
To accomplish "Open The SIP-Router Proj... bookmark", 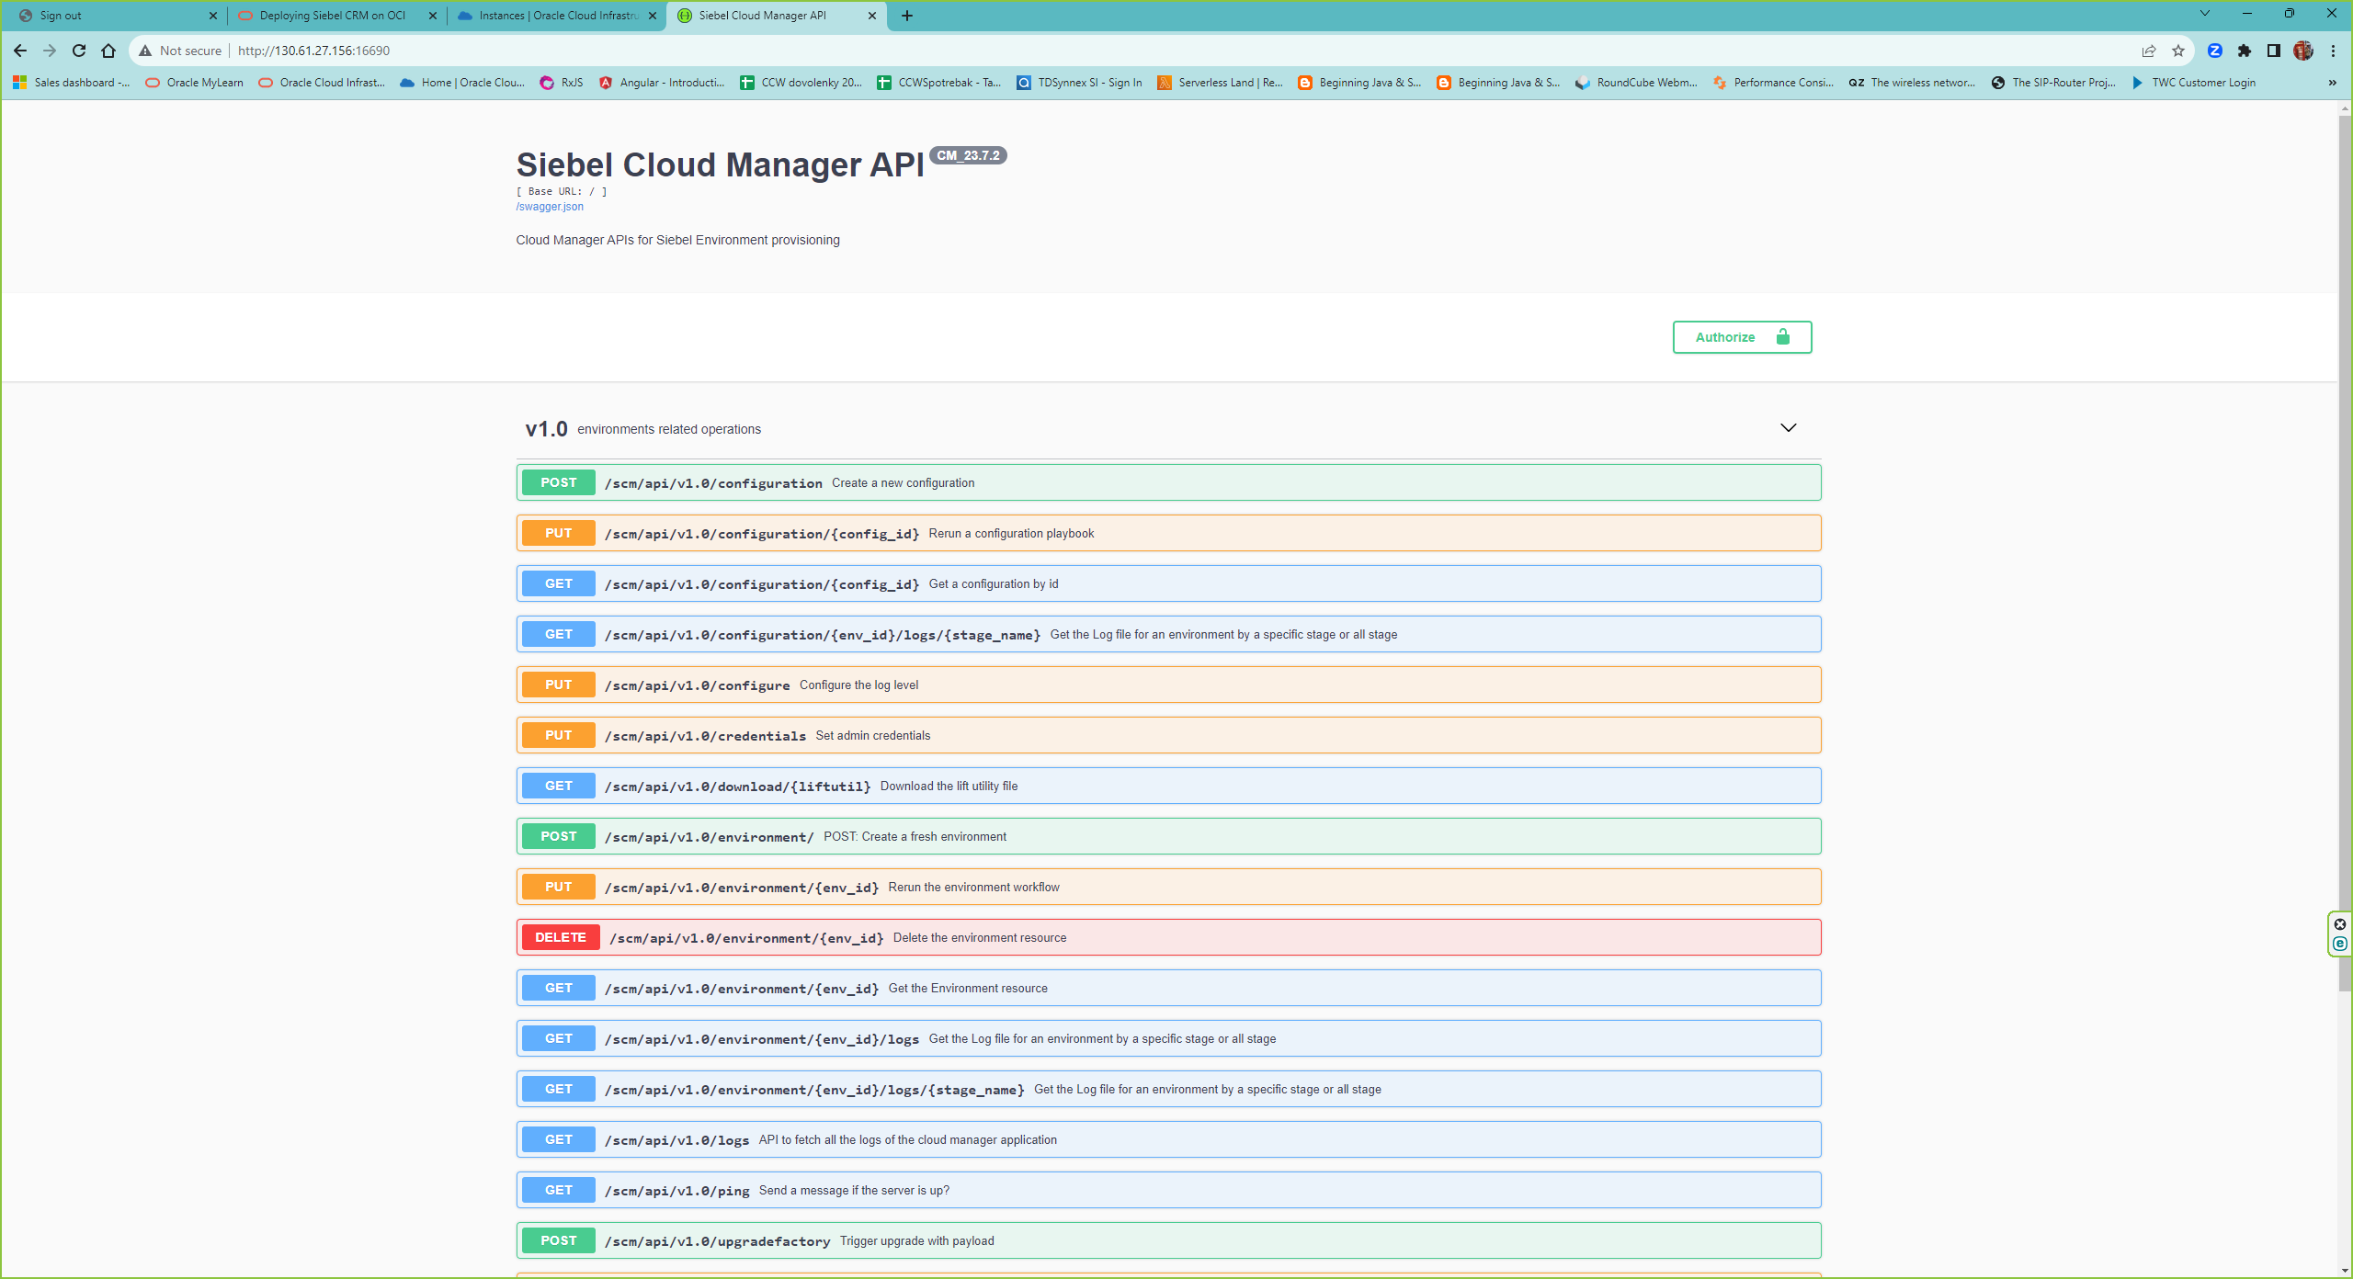I will tap(2053, 83).
